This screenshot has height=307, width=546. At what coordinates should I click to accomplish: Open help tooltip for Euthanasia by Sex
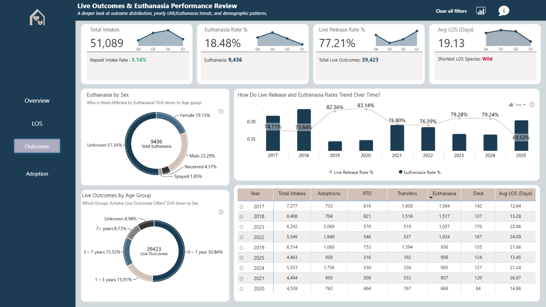pyautogui.click(x=221, y=111)
